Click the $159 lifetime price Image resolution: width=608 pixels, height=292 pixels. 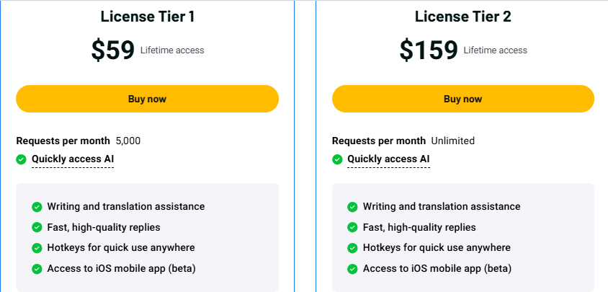tap(429, 50)
